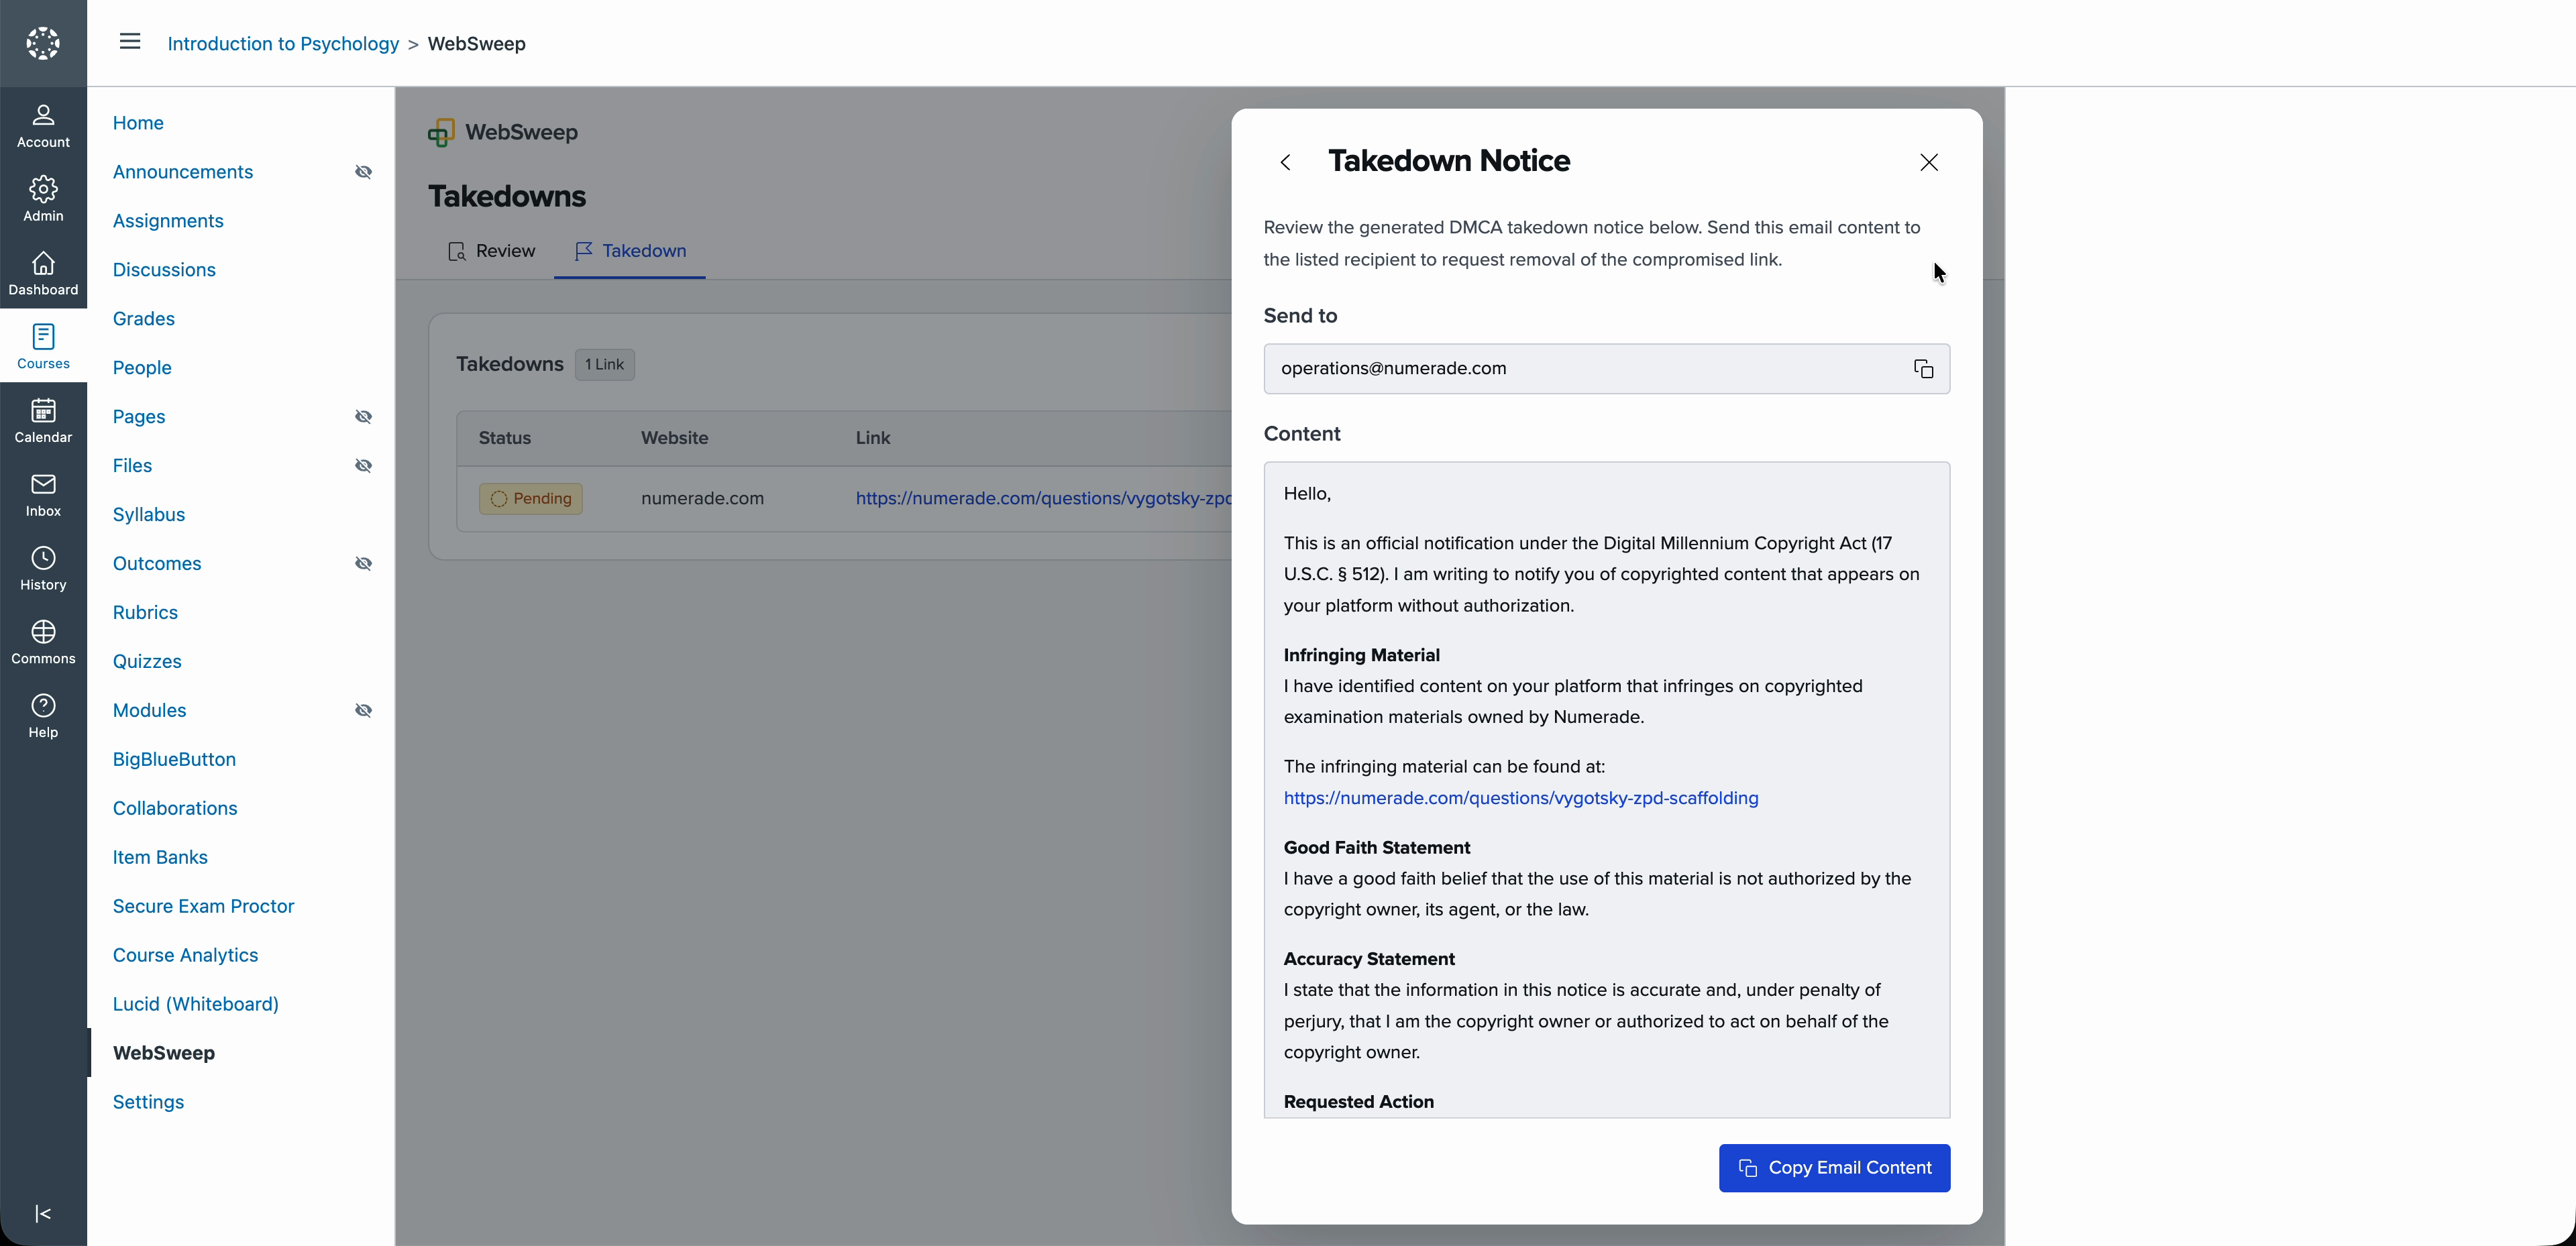Open Item Banks in course navigation

coord(160,858)
